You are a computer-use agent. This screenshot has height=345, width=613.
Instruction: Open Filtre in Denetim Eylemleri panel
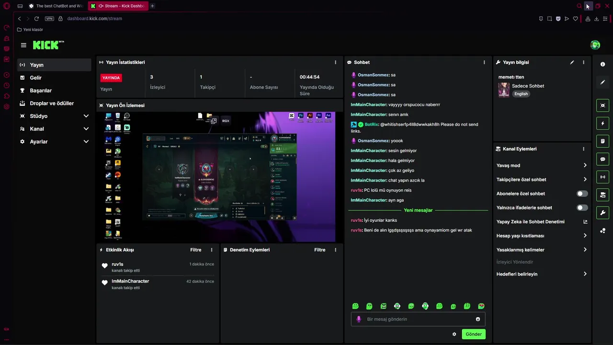tap(320, 250)
